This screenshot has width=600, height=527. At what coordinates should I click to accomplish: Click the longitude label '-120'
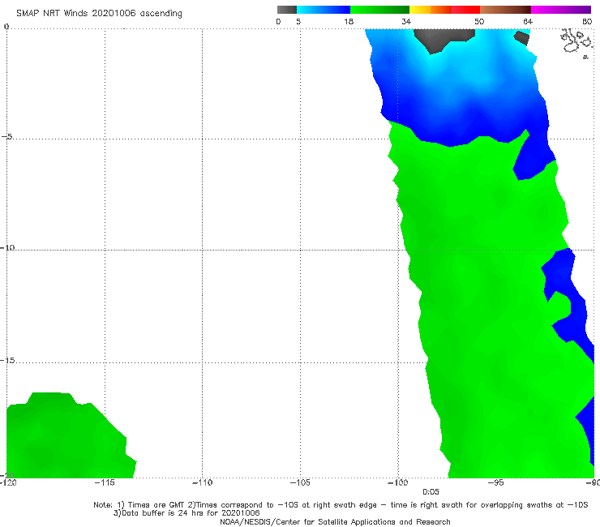8,482
